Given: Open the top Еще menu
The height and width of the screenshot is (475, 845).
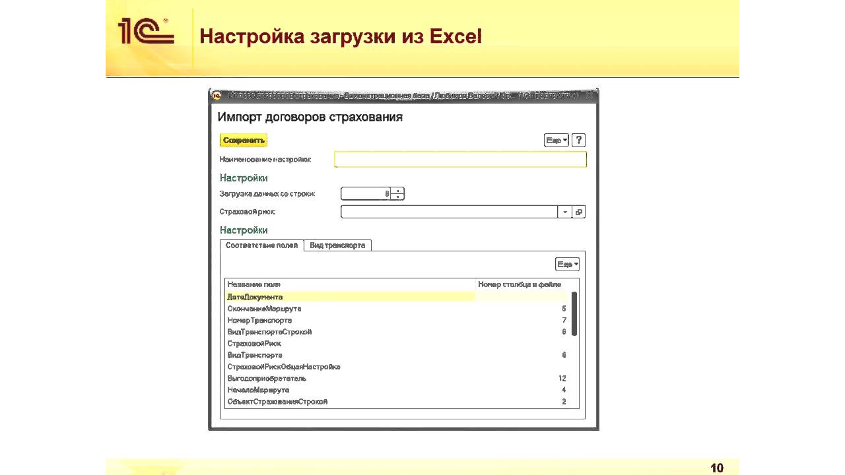Looking at the screenshot, I should coord(556,140).
